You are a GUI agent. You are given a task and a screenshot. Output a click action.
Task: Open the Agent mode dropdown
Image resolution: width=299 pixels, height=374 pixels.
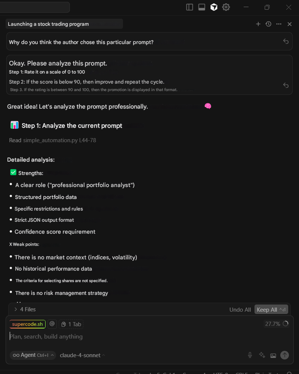[33, 355]
